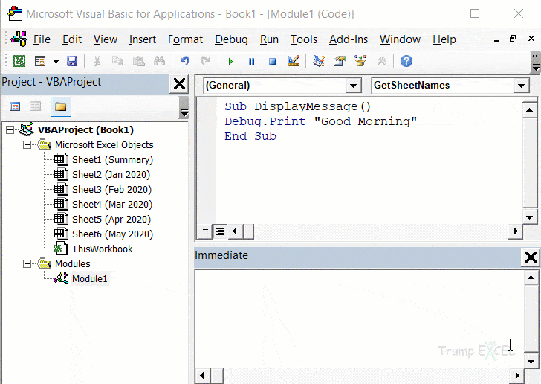The image size is (541, 384).
Task: Click the View Object icon in Project pane
Action: [36, 106]
